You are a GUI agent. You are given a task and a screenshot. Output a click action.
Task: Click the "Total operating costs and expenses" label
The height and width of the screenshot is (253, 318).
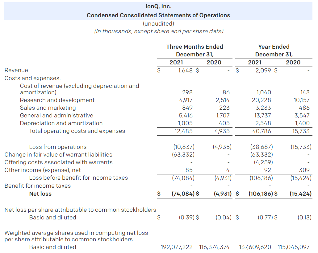77,131
